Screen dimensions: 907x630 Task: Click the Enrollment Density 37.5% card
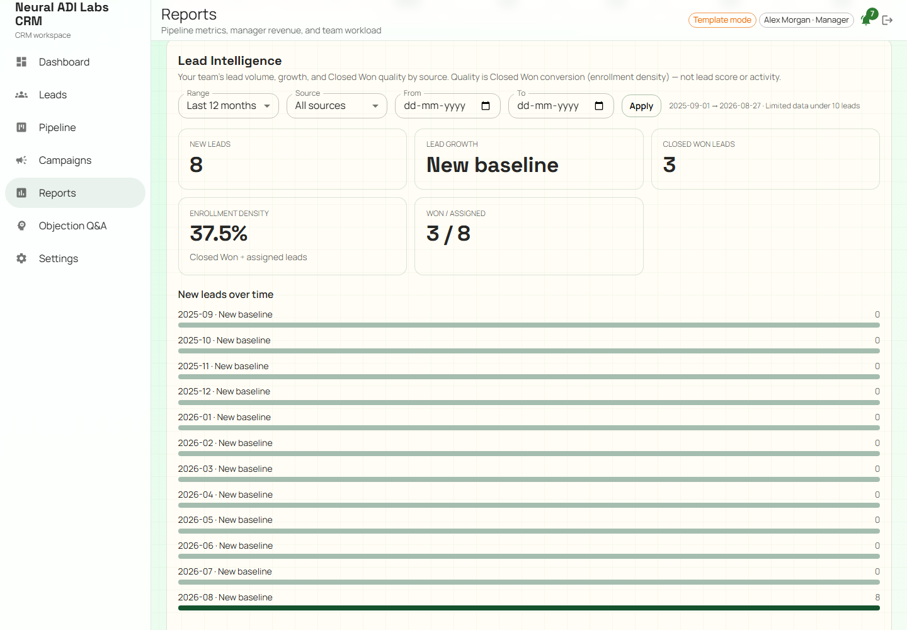pyautogui.click(x=292, y=236)
